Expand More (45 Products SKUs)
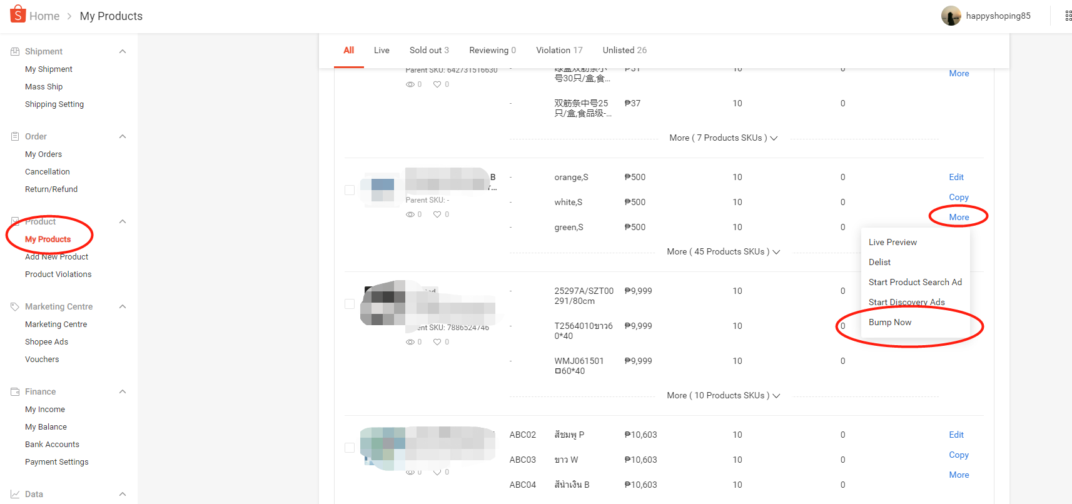The height and width of the screenshot is (504, 1072). (723, 251)
